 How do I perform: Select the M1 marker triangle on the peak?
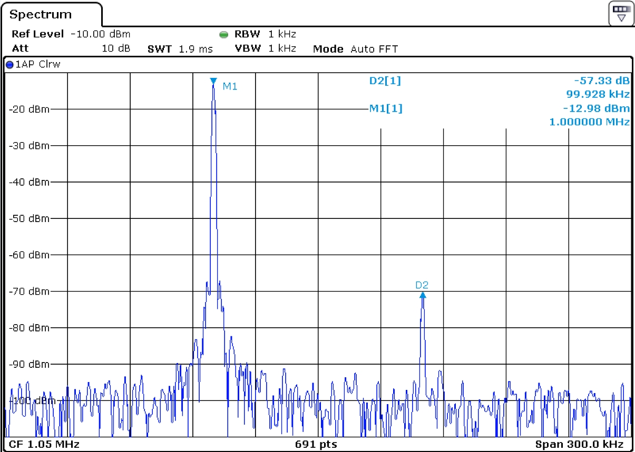pos(213,81)
